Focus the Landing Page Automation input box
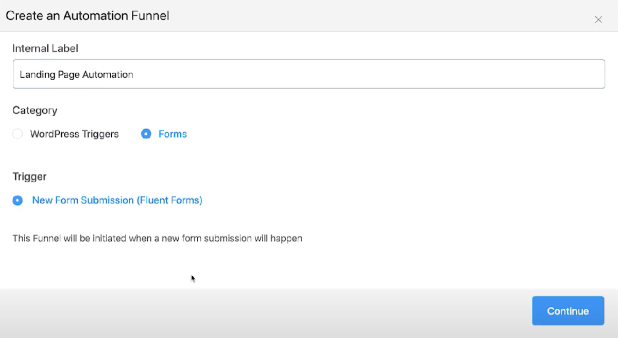Screen dimensions: 618x338 click(309, 74)
